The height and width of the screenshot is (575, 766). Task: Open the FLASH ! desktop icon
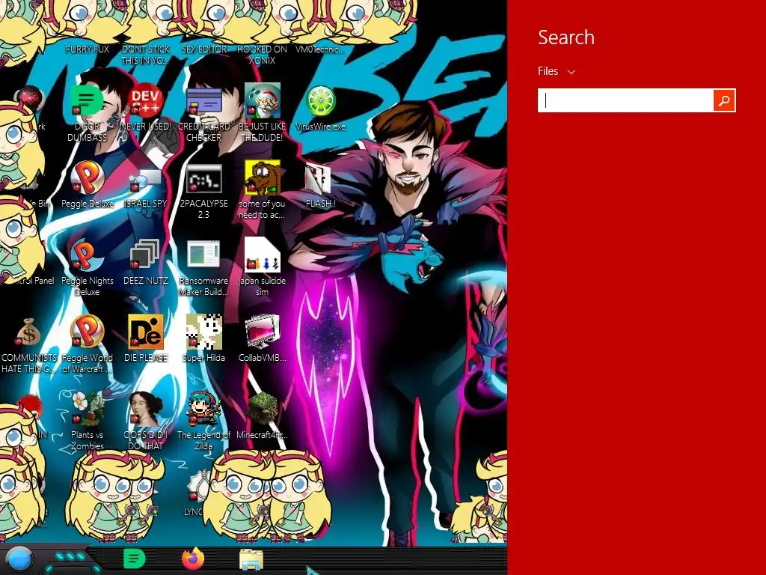coord(319,177)
